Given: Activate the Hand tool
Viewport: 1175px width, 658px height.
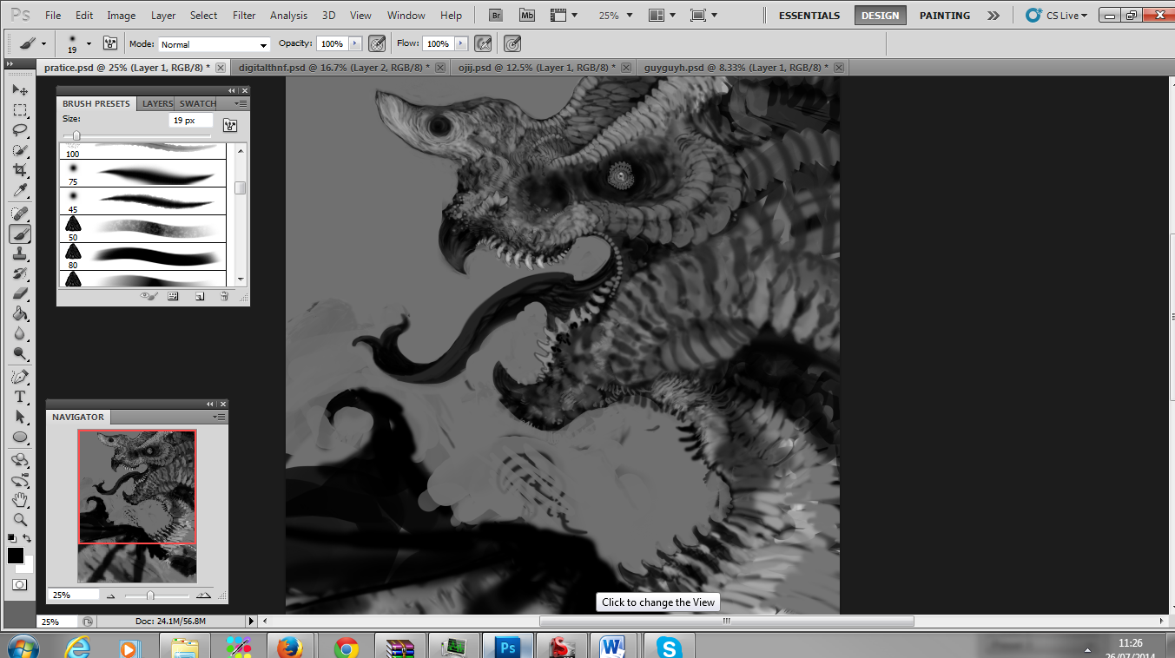Looking at the screenshot, I should pos(20,500).
